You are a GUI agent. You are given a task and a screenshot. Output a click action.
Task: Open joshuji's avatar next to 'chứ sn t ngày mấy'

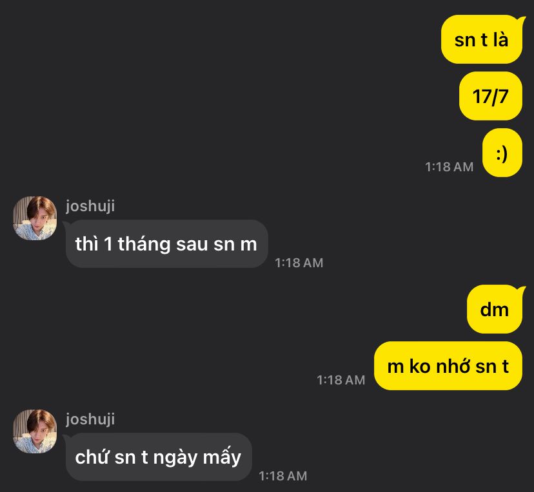[35, 431]
